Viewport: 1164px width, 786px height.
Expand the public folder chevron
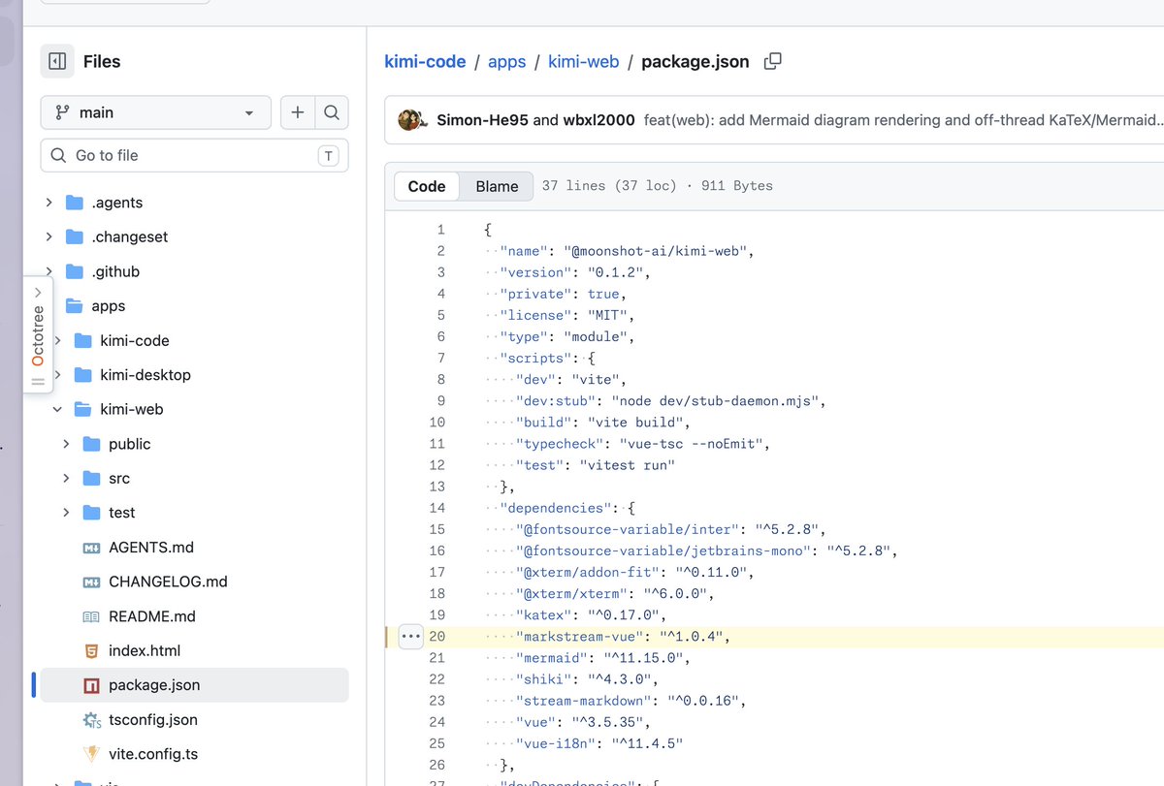click(x=66, y=444)
